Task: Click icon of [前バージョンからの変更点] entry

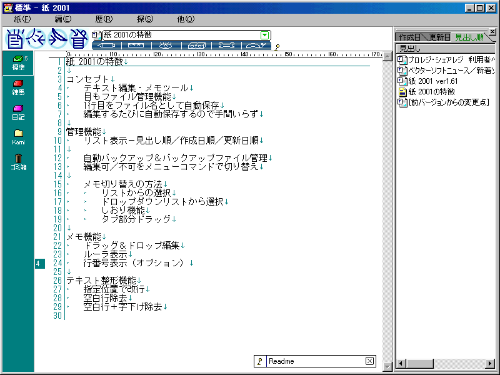Action: click(402, 102)
